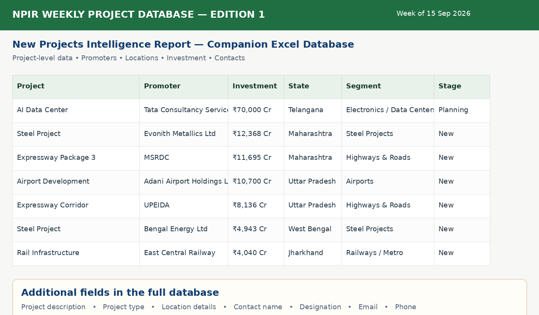539x315 pixels.
Task: Select the Airport Development project cell
Action: click(76, 182)
